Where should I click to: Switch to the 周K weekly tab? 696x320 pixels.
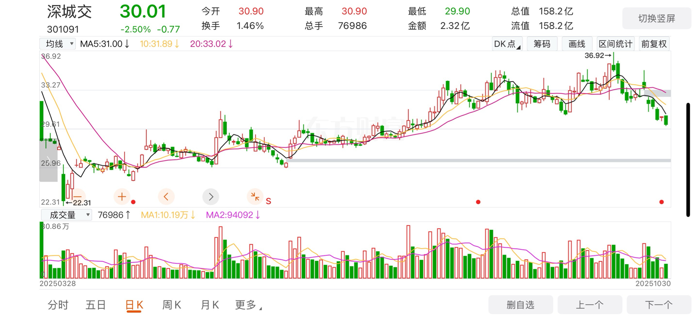pyautogui.click(x=171, y=305)
